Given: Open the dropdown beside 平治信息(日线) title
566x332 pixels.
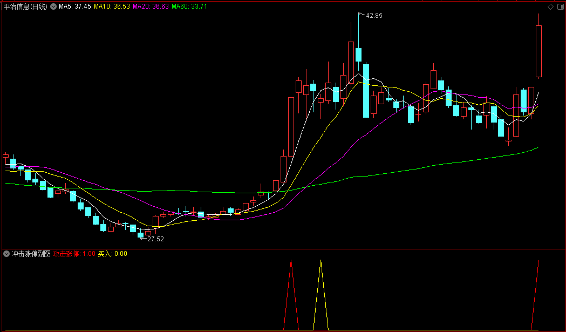Looking at the screenshot, I should tap(53, 6).
